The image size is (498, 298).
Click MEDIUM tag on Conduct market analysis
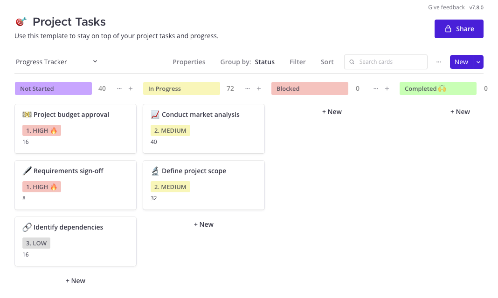tap(170, 130)
